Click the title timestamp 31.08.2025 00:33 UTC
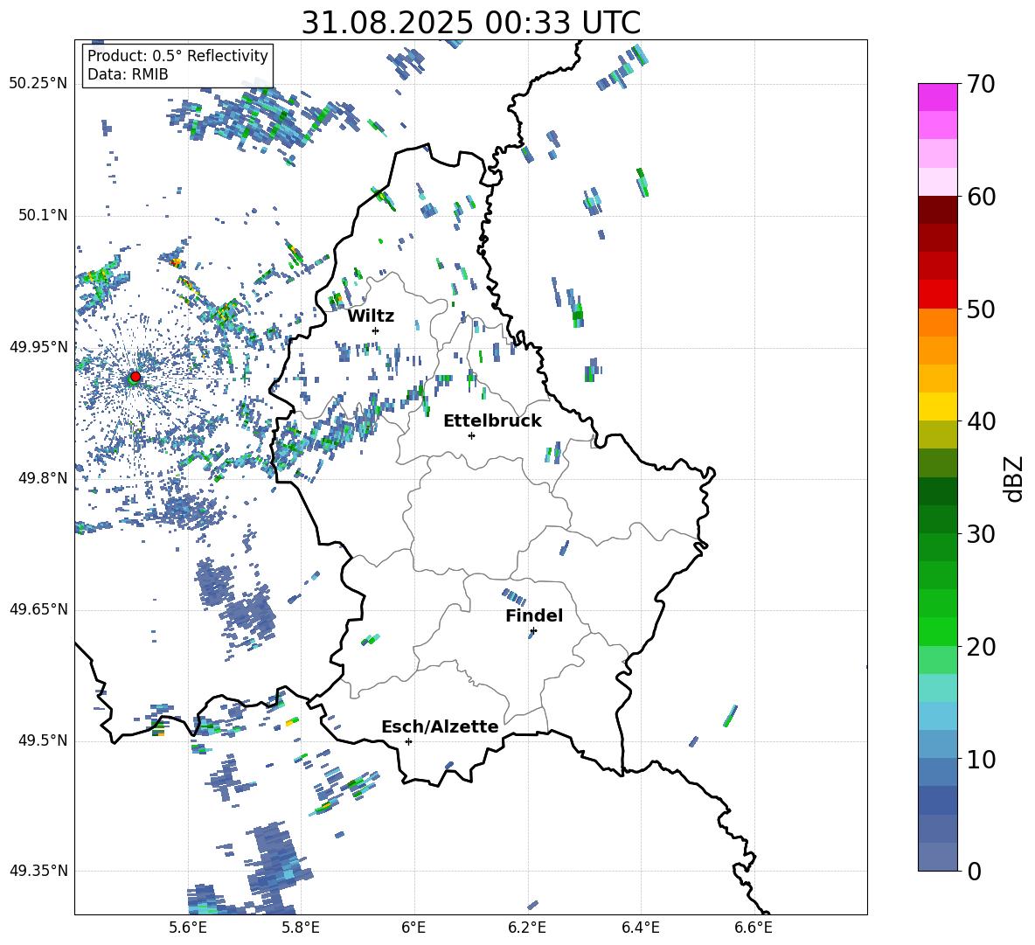This screenshot has width=1035, height=945. tap(470, 23)
